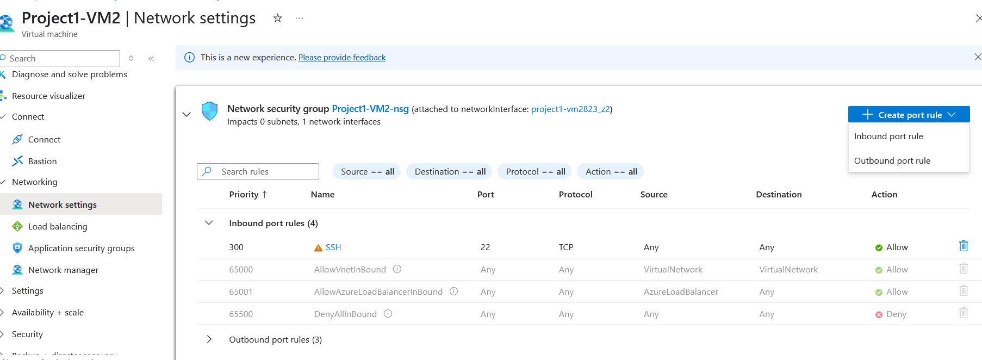
Task: Click the network security group shield icon
Action: [209, 111]
